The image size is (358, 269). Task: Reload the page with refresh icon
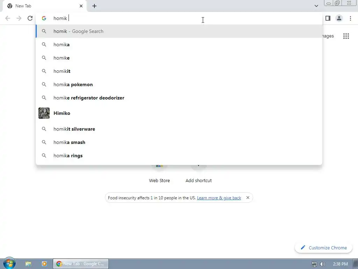(x=30, y=18)
